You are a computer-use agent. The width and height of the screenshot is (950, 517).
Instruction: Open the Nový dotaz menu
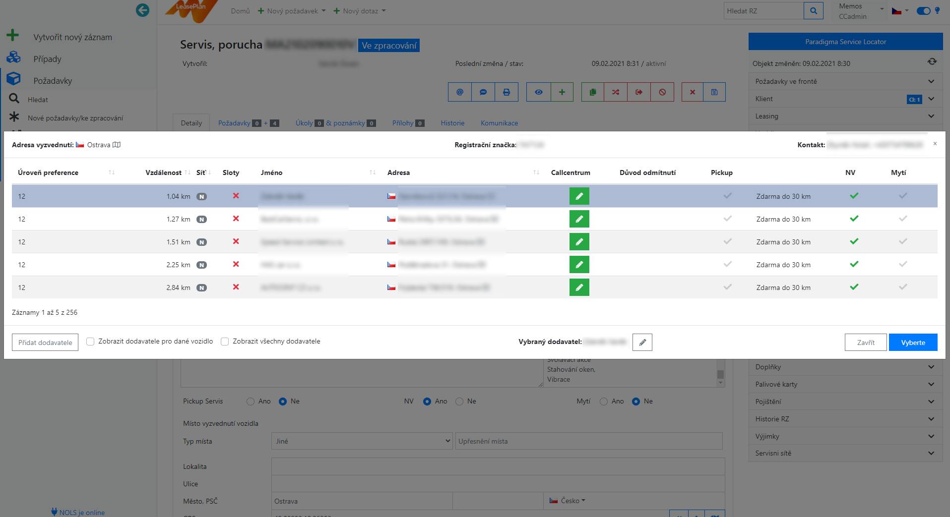360,11
